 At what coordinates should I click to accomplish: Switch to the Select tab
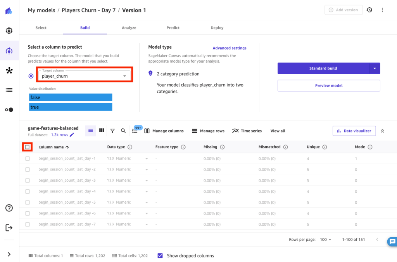coord(41,28)
